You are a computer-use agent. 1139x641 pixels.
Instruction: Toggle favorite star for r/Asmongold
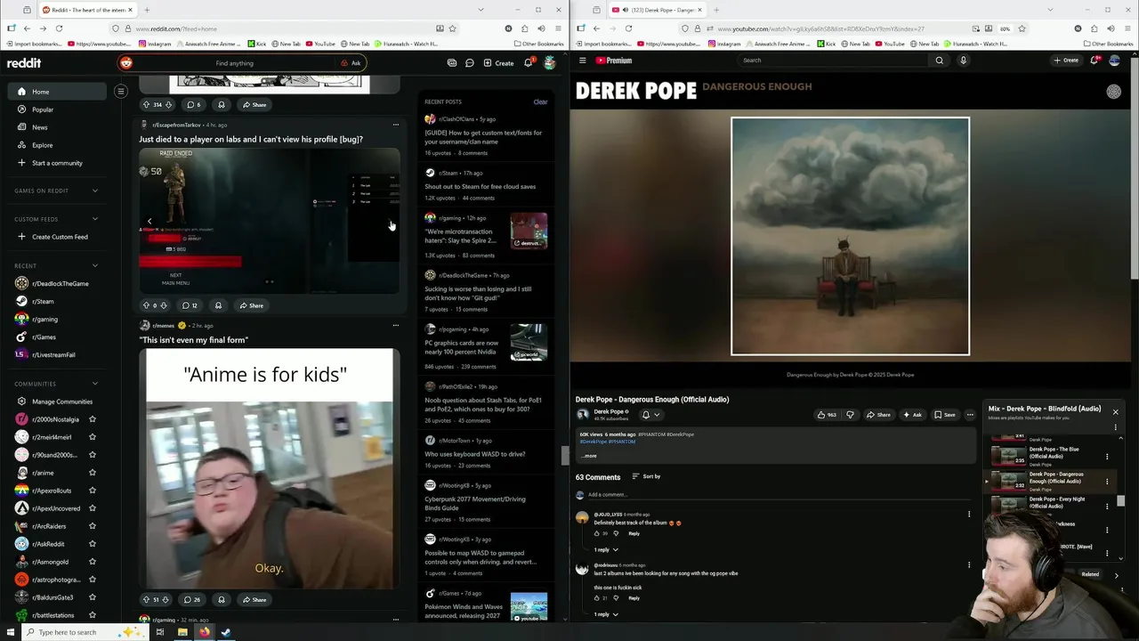tap(93, 562)
